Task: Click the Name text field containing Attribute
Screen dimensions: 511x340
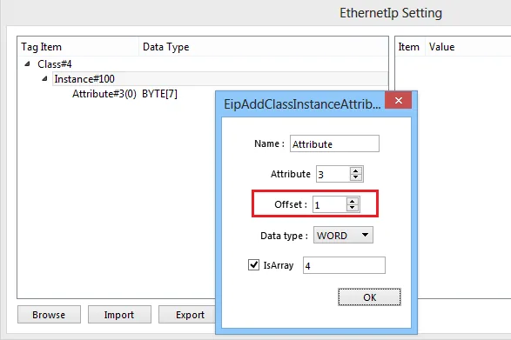Action: pyautogui.click(x=334, y=143)
